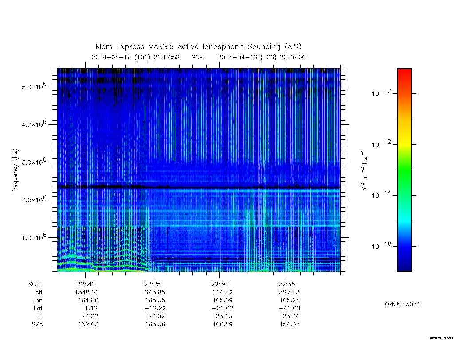Click the Lat row label

[x=38, y=308]
